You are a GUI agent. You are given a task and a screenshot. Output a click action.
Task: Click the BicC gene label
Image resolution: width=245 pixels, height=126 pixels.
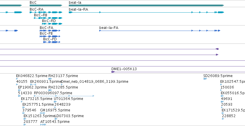33,3
